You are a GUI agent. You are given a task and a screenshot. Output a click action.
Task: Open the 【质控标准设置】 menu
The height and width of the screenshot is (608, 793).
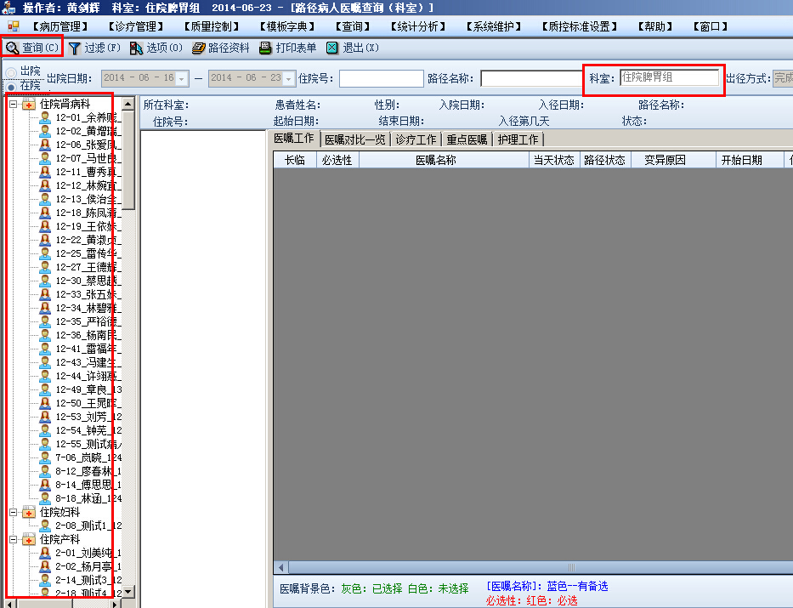[x=580, y=26]
